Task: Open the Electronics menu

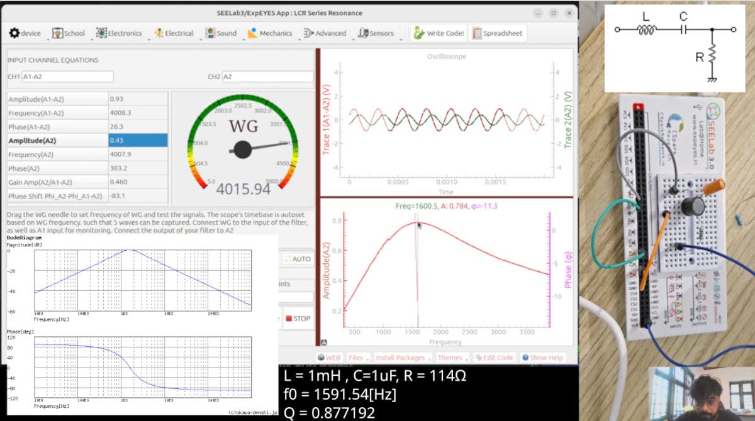Action: click(120, 33)
